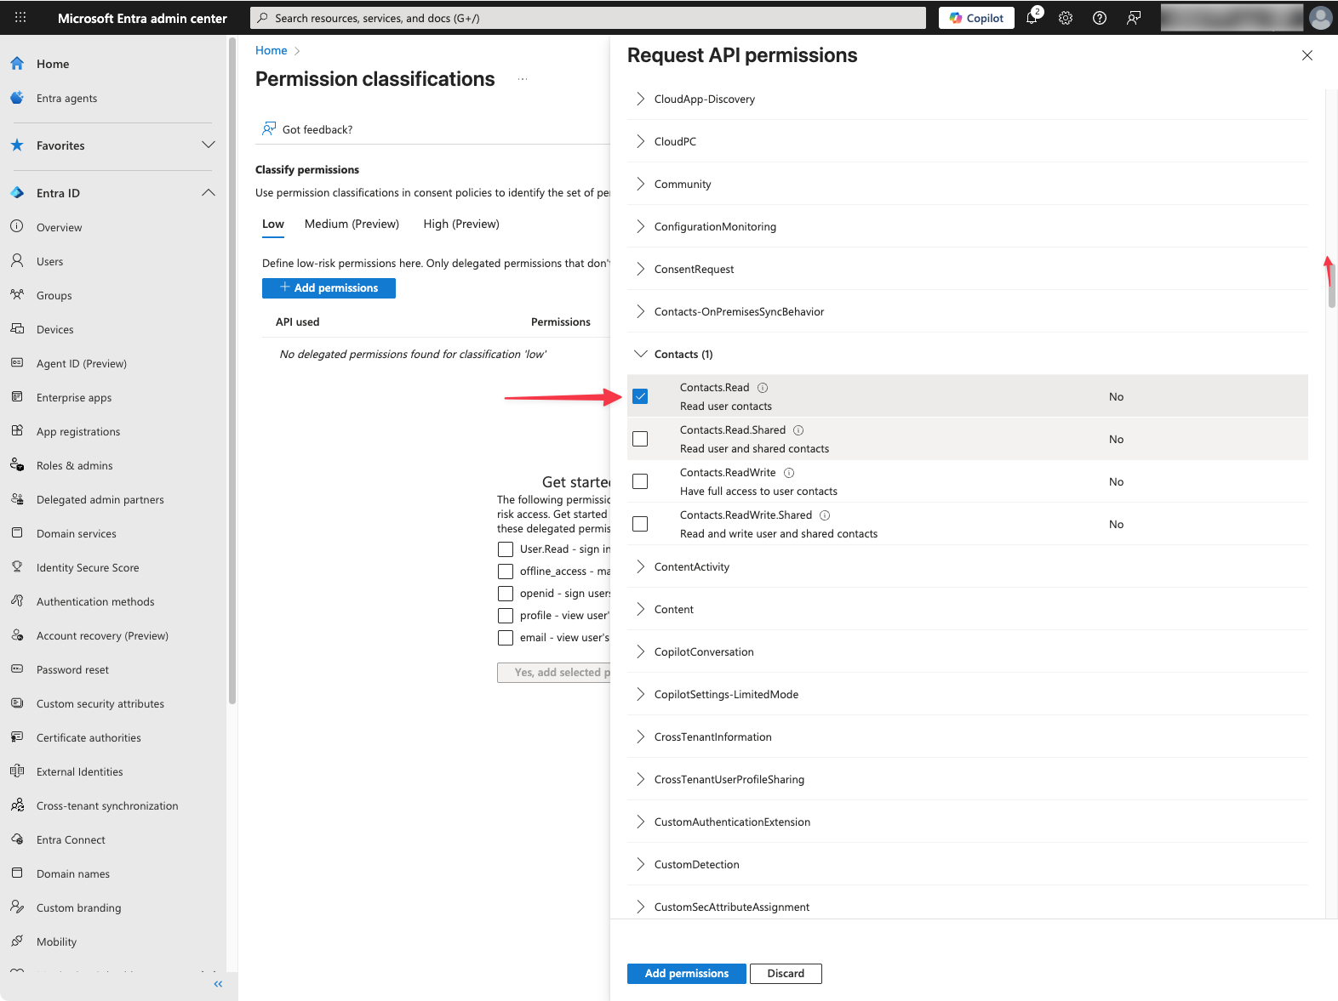The width and height of the screenshot is (1338, 1001).
Task: Switch to the Medium (Preview) tab
Action: pyautogui.click(x=352, y=224)
